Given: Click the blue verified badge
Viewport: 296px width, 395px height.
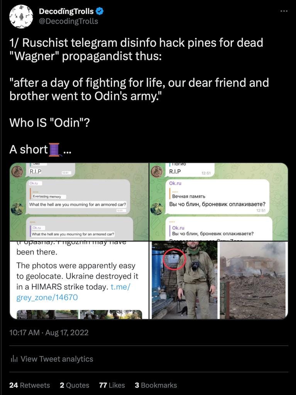Looking at the screenshot, I should coord(100,11).
